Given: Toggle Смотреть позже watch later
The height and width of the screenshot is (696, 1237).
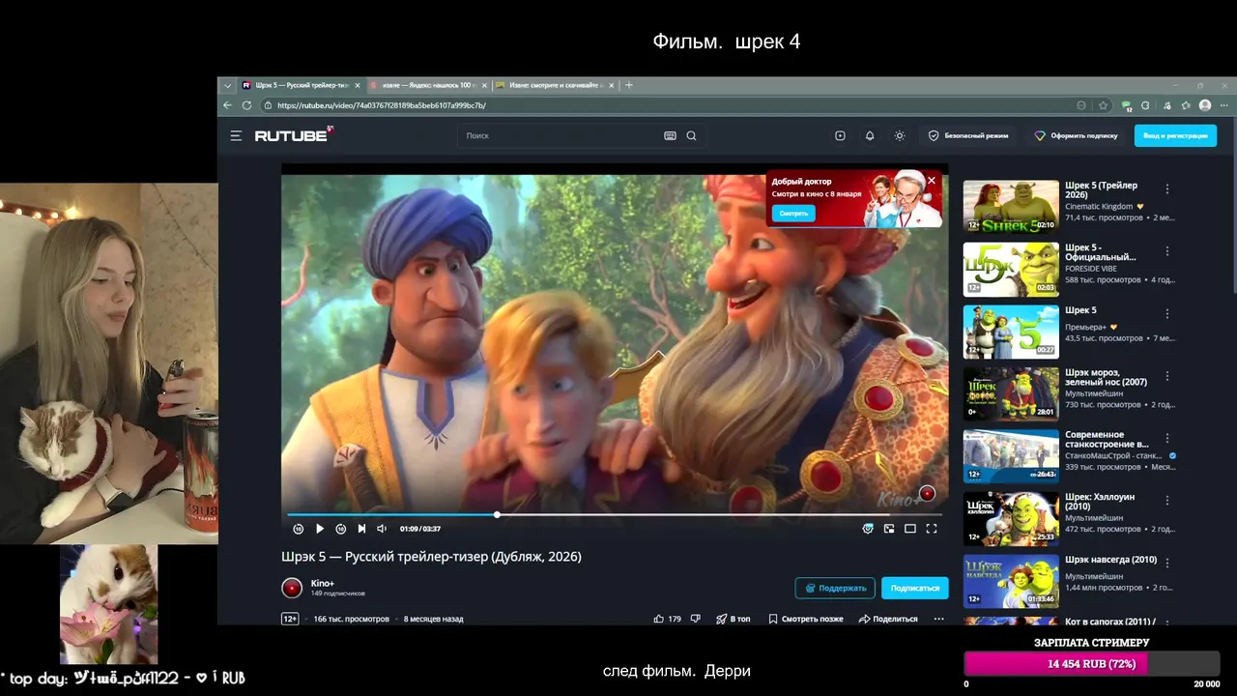Looking at the screenshot, I should pyautogui.click(x=806, y=619).
